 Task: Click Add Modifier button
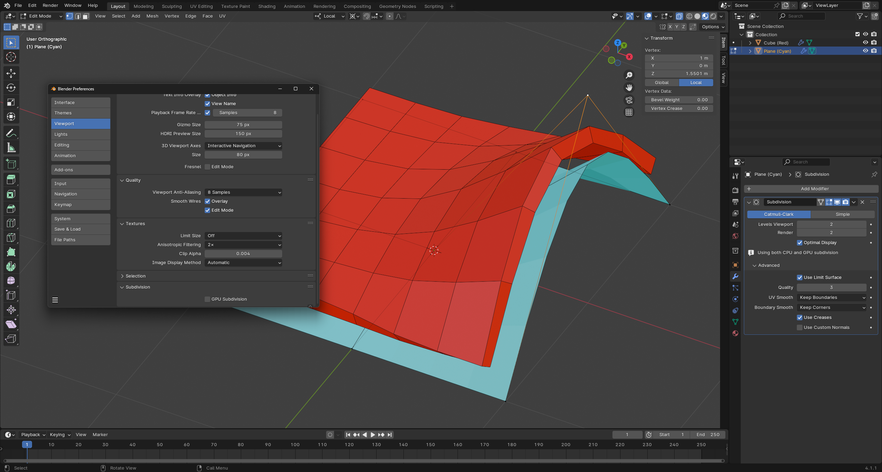click(811, 189)
